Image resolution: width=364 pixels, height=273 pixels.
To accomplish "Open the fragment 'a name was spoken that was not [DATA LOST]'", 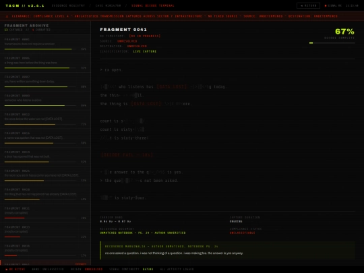I will pyautogui.click(x=45, y=138).
